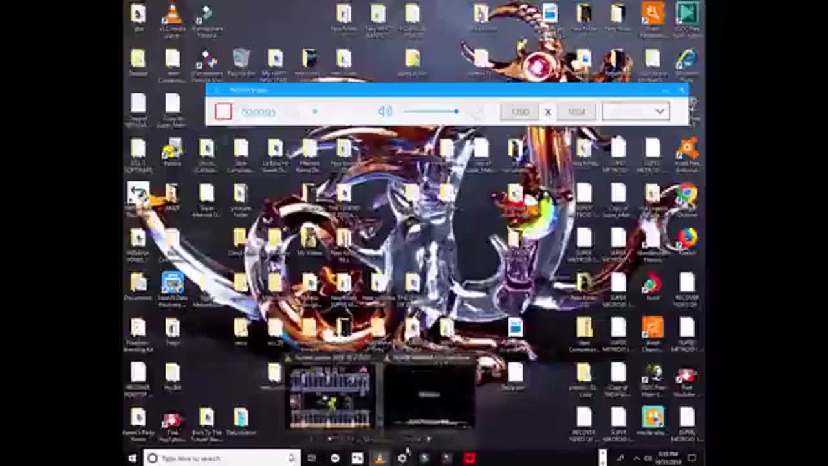Expand hidden system tray icons chevron

tap(636, 458)
